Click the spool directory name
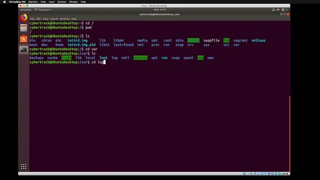 coord(188,58)
